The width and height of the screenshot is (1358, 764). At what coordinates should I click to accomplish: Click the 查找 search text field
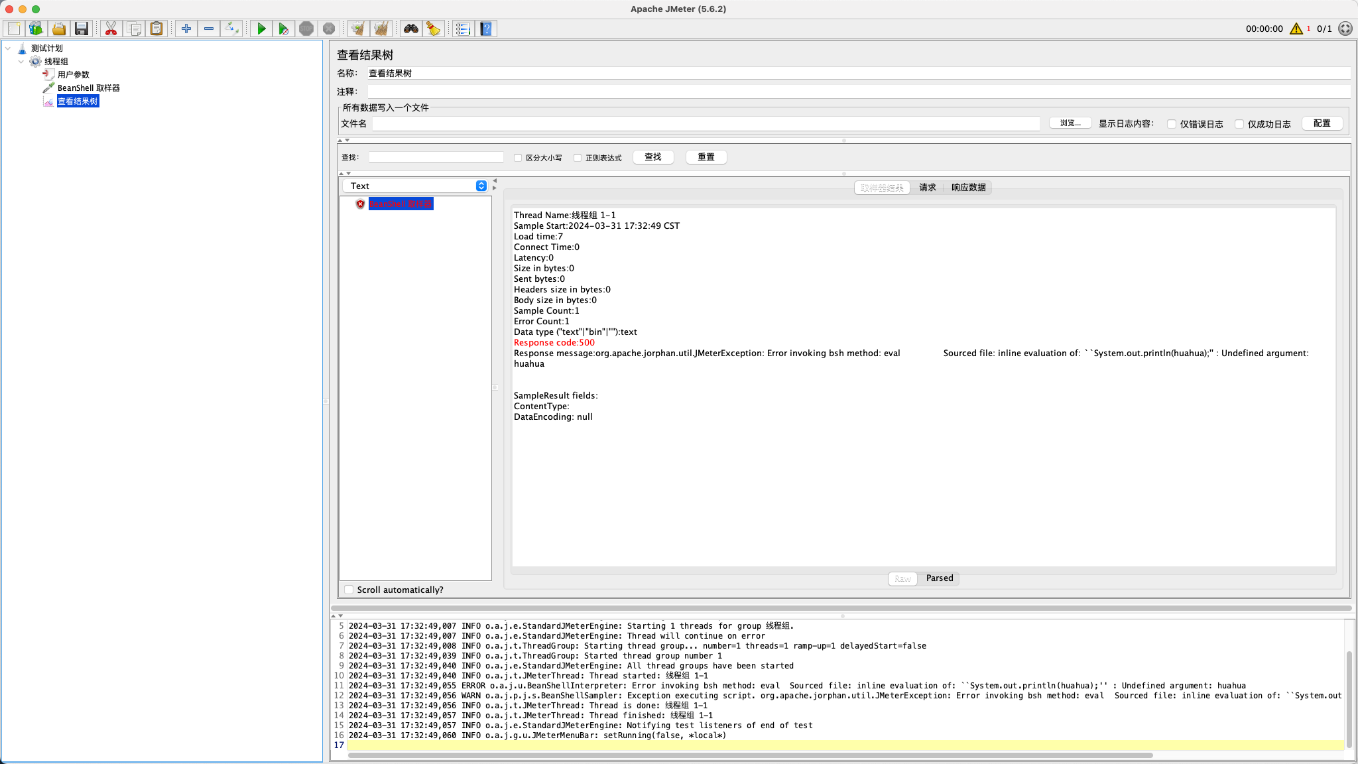(x=436, y=157)
